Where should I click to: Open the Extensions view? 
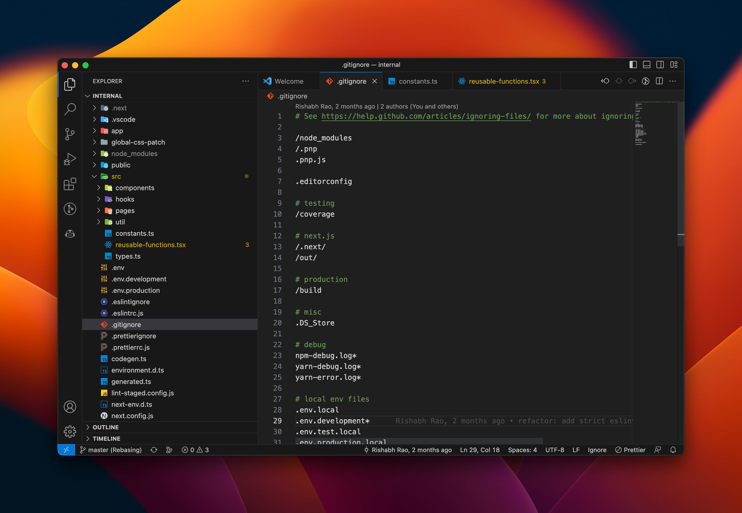tap(70, 184)
